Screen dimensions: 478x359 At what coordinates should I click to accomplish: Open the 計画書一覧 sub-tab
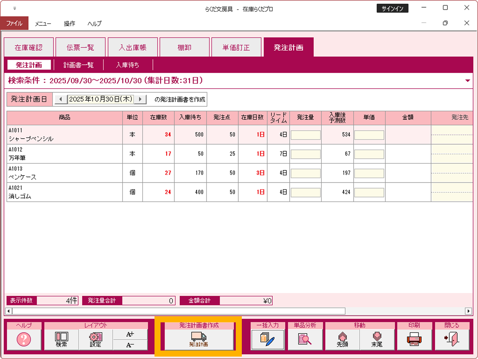tap(78, 65)
